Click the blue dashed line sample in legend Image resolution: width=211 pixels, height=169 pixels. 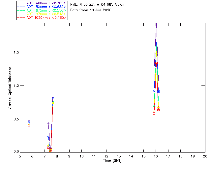pos(21,7)
